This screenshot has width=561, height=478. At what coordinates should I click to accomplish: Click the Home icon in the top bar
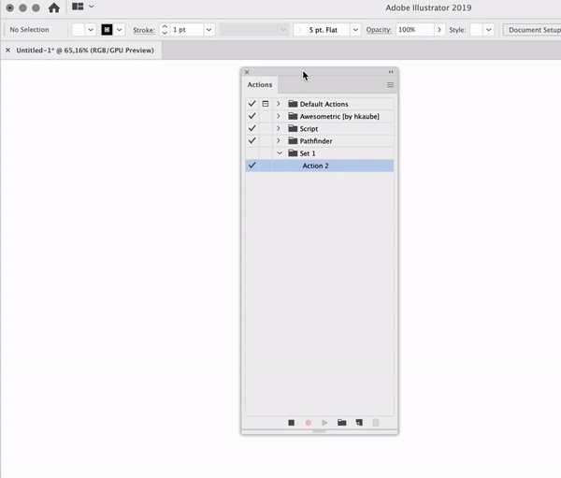coord(54,7)
